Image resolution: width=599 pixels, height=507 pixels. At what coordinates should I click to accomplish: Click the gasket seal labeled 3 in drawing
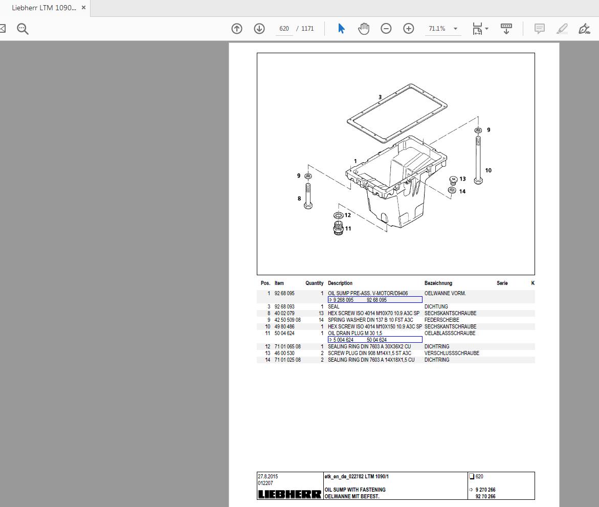(x=397, y=113)
